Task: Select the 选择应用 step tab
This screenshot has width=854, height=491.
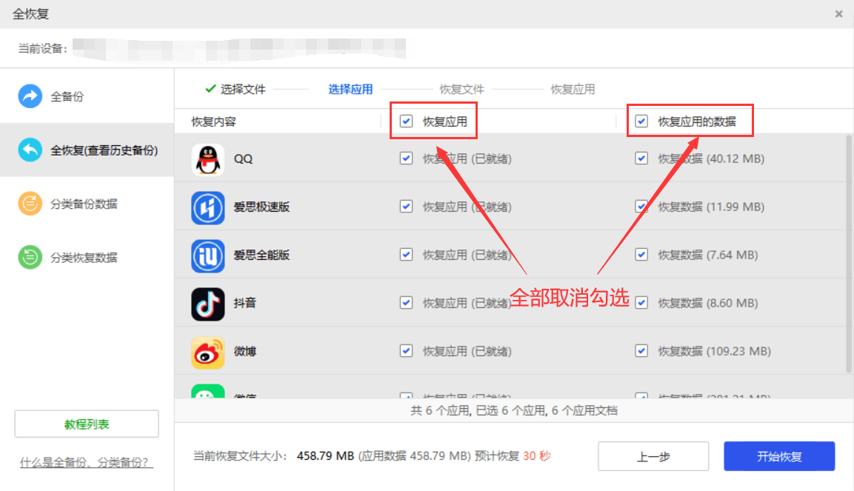Action: [350, 90]
